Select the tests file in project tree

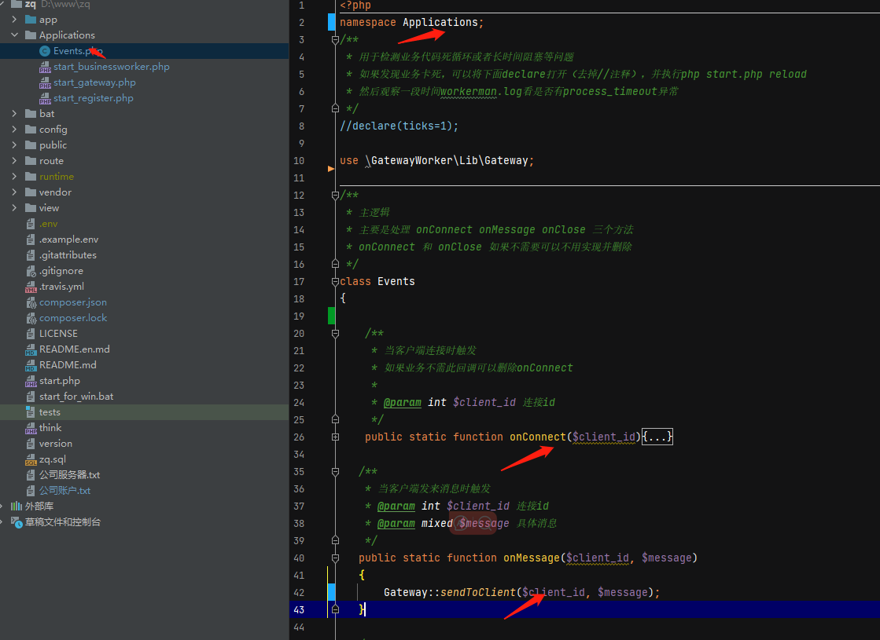click(144, 412)
